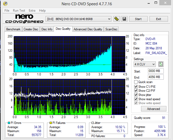173x140 pixels.
Task: Open the BENQ DVD drive selection dropdown
Action: pyautogui.click(x=78, y=19)
